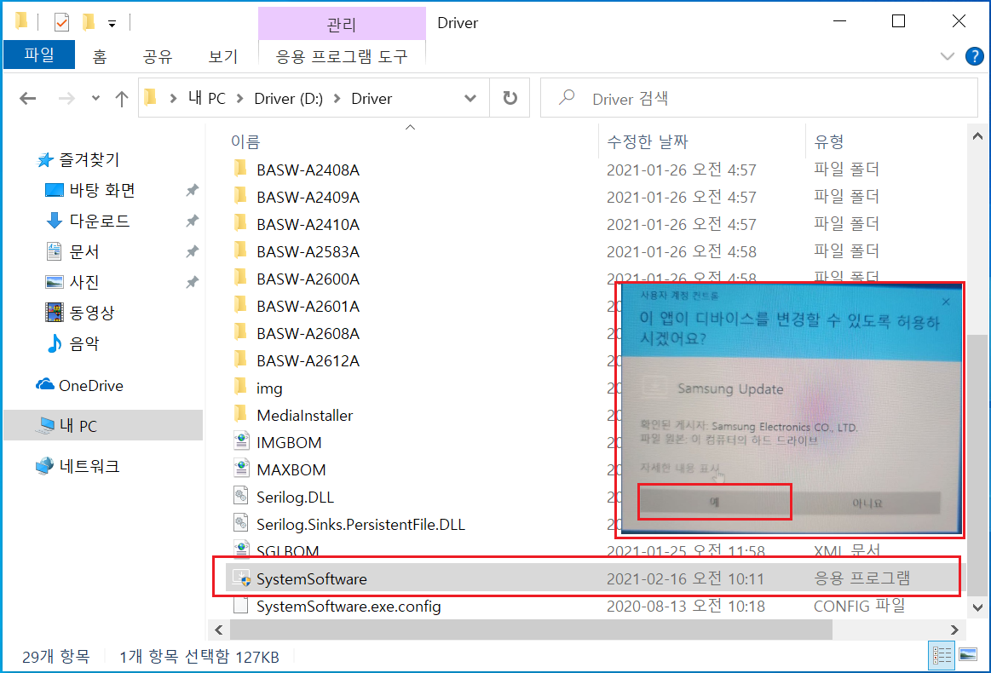
Task: Open the address bar history dropdown
Action: 470,99
